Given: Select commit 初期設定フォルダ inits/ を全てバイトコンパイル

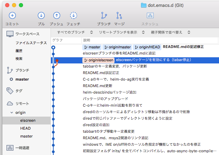Looking at the screenshot, I should (150, 151).
